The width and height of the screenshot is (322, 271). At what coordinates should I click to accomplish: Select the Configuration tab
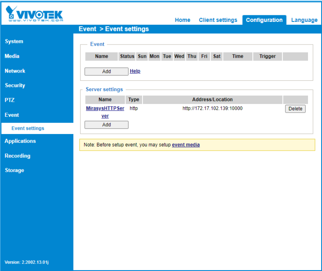coord(264,20)
